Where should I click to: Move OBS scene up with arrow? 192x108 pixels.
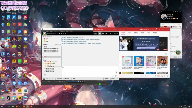point(47,82)
